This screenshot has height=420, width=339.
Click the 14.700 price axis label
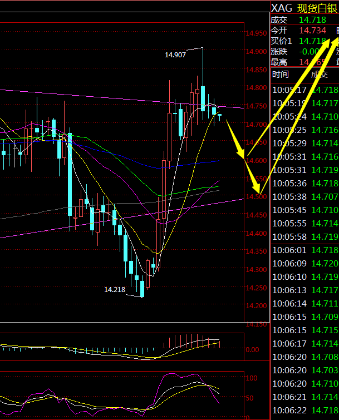click(x=257, y=124)
